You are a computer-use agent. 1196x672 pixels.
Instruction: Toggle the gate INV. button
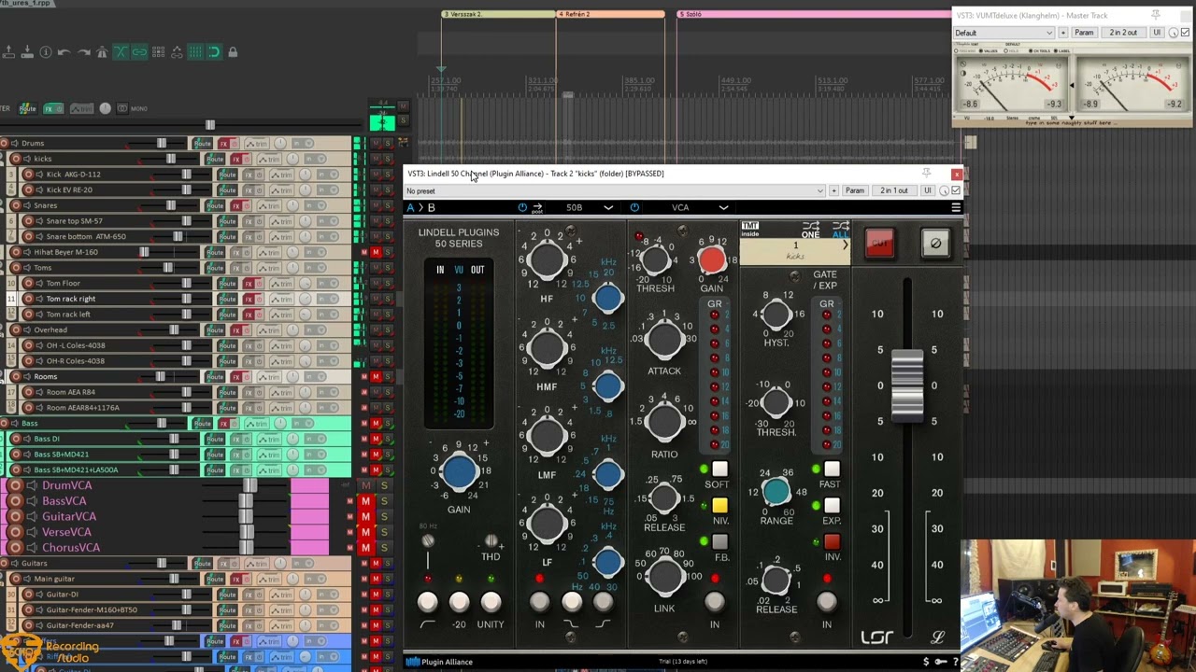click(832, 541)
